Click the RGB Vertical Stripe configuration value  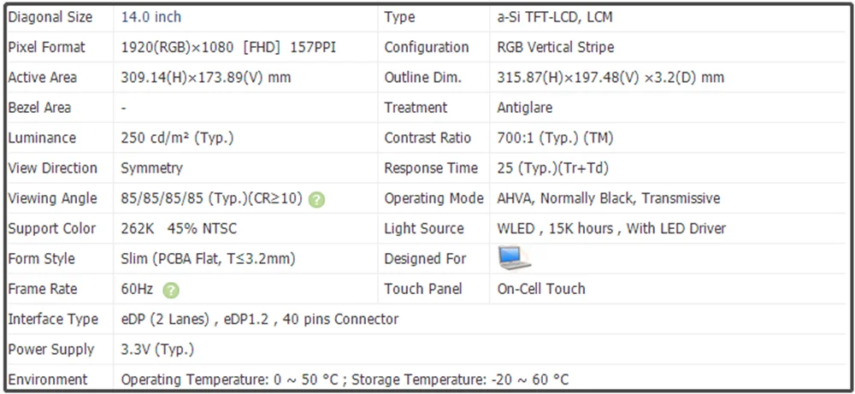tap(556, 47)
